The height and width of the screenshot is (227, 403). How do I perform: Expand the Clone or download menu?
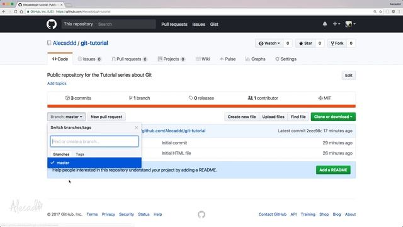[x=333, y=117]
